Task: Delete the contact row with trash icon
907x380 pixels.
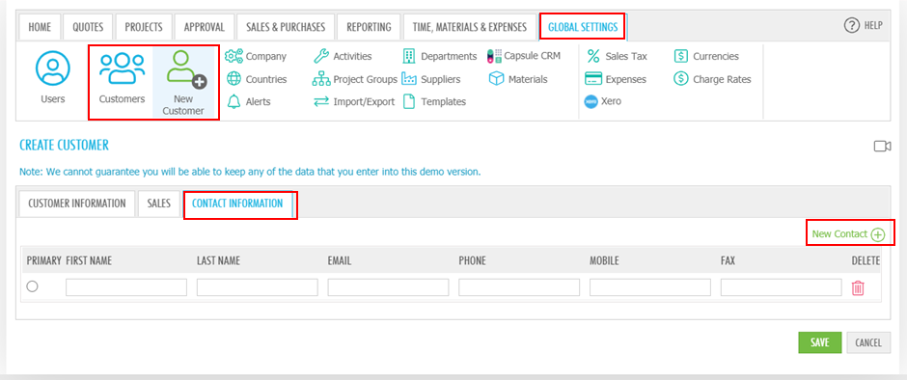Action: pos(858,287)
